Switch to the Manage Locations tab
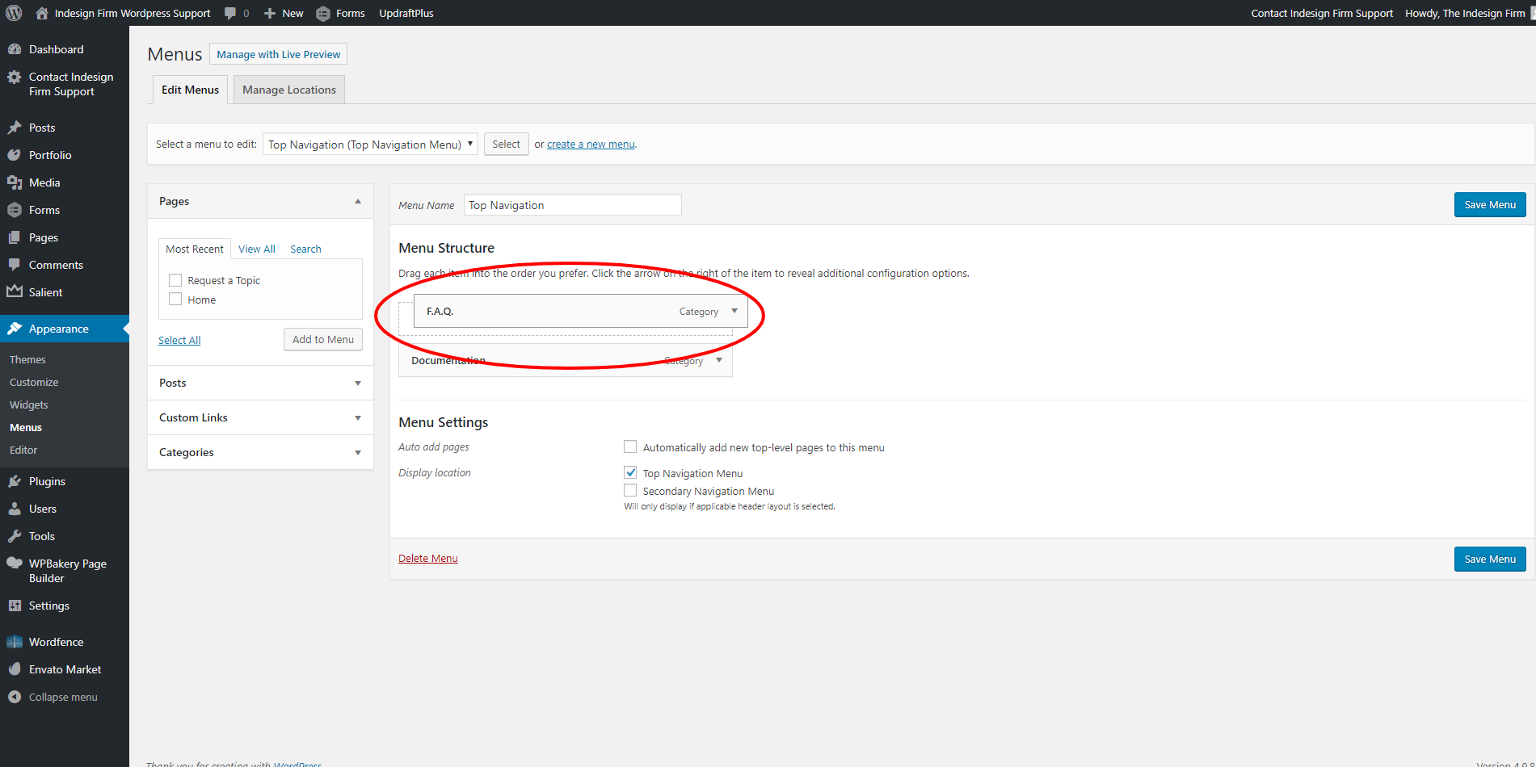Screen dimensions: 1536x767 click(x=288, y=90)
